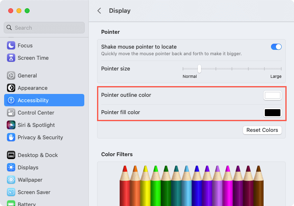Image resolution: width=294 pixels, height=206 pixels.
Task: Toggle Shake mouse pointer to locate
Action: click(x=276, y=47)
